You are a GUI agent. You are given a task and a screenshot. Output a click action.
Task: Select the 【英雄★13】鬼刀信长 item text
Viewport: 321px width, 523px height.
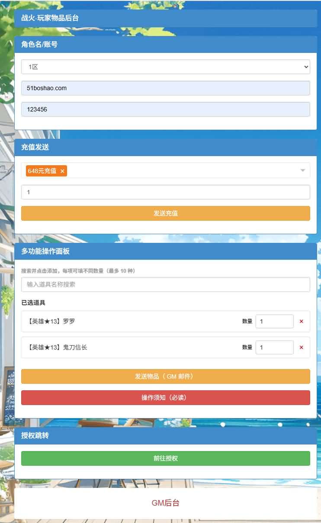[x=57, y=347]
